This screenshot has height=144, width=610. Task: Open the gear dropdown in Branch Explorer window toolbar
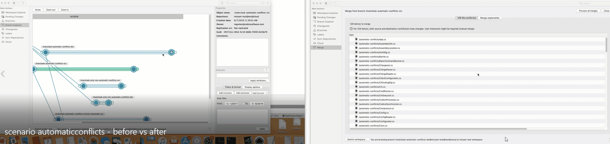(x=15, y=3)
